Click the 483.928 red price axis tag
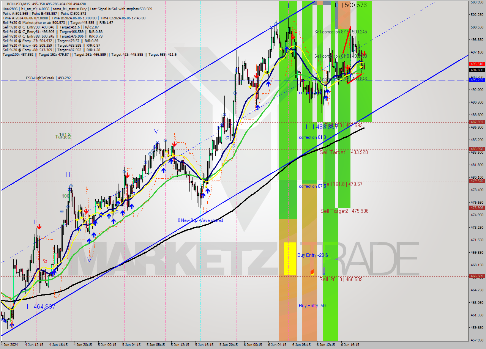486x349 pixels. (x=477, y=149)
